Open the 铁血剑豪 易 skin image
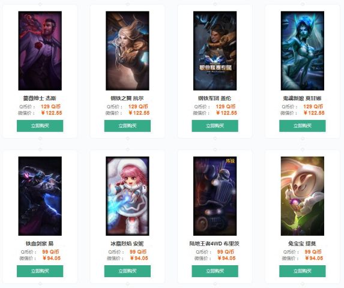This screenshot has width=344, height=288. tap(40, 196)
